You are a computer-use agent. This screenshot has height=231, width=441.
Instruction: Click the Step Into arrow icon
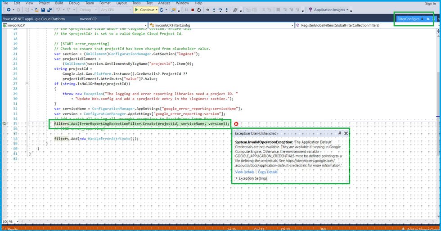pos(214,10)
